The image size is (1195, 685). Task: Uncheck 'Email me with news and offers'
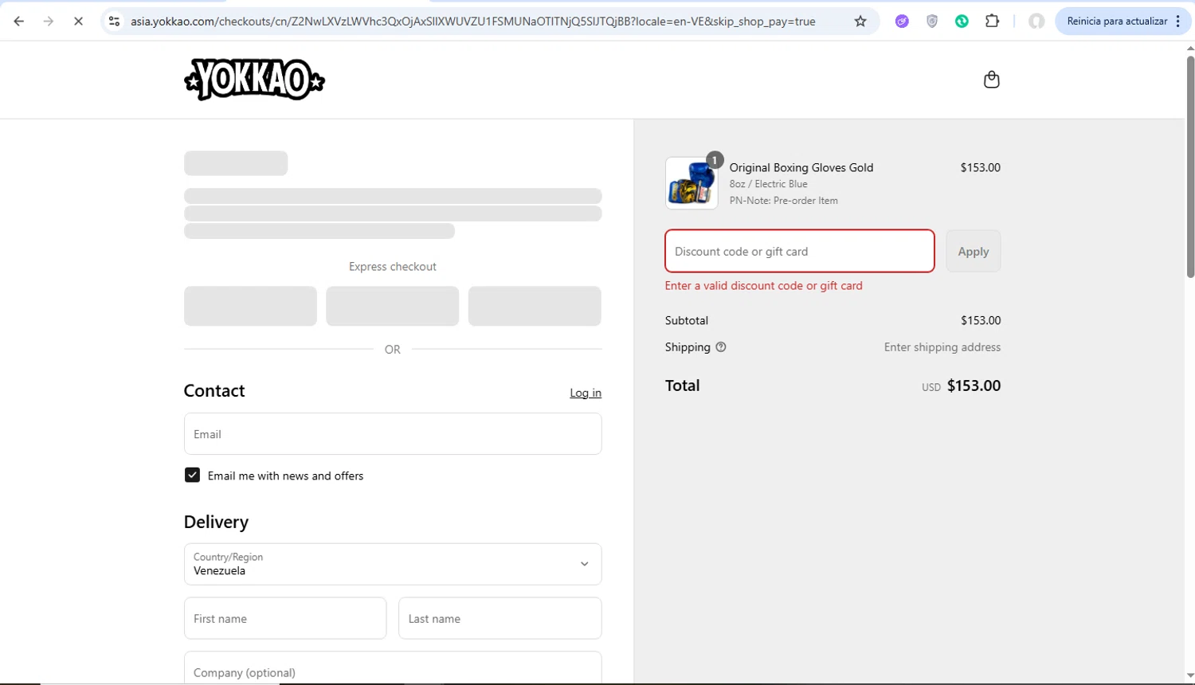192,476
